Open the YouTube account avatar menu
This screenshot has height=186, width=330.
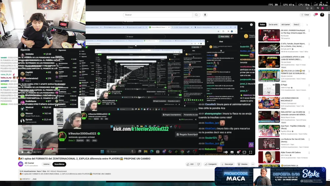coord(322,15)
